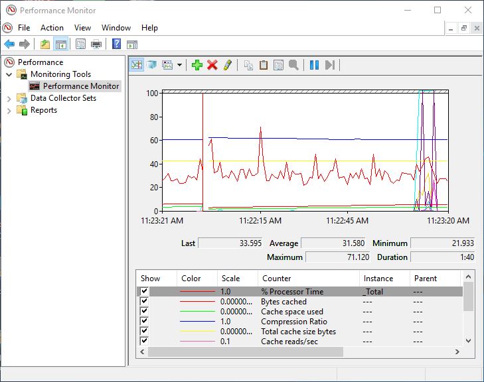Click the blue Help icon in toolbar
The height and width of the screenshot is (382, 484).
pos(116,44)
